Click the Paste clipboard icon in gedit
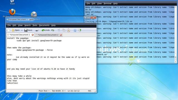 (69, 30)
